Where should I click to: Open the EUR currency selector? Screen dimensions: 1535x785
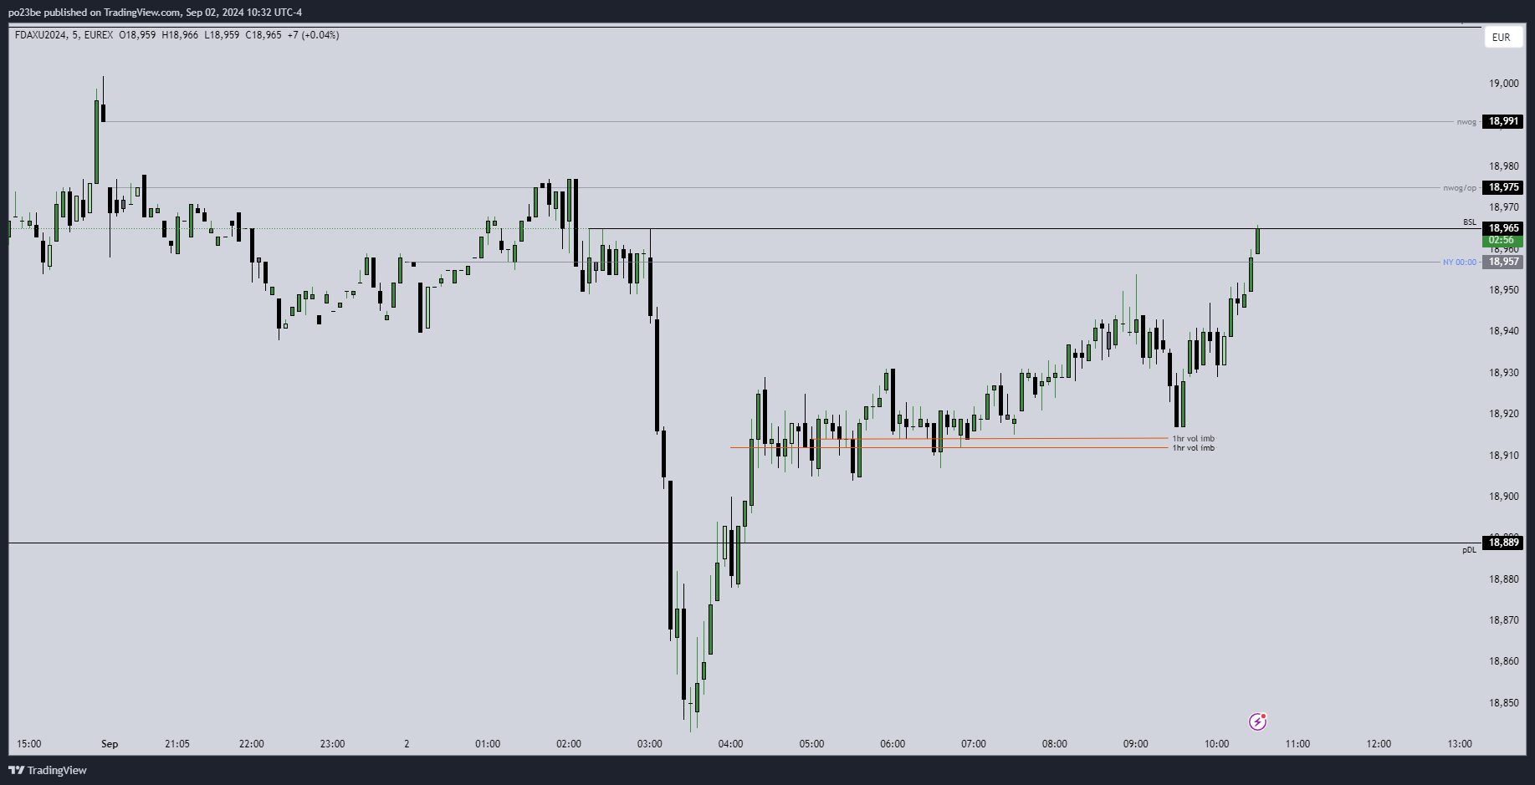click(1502, 38)
